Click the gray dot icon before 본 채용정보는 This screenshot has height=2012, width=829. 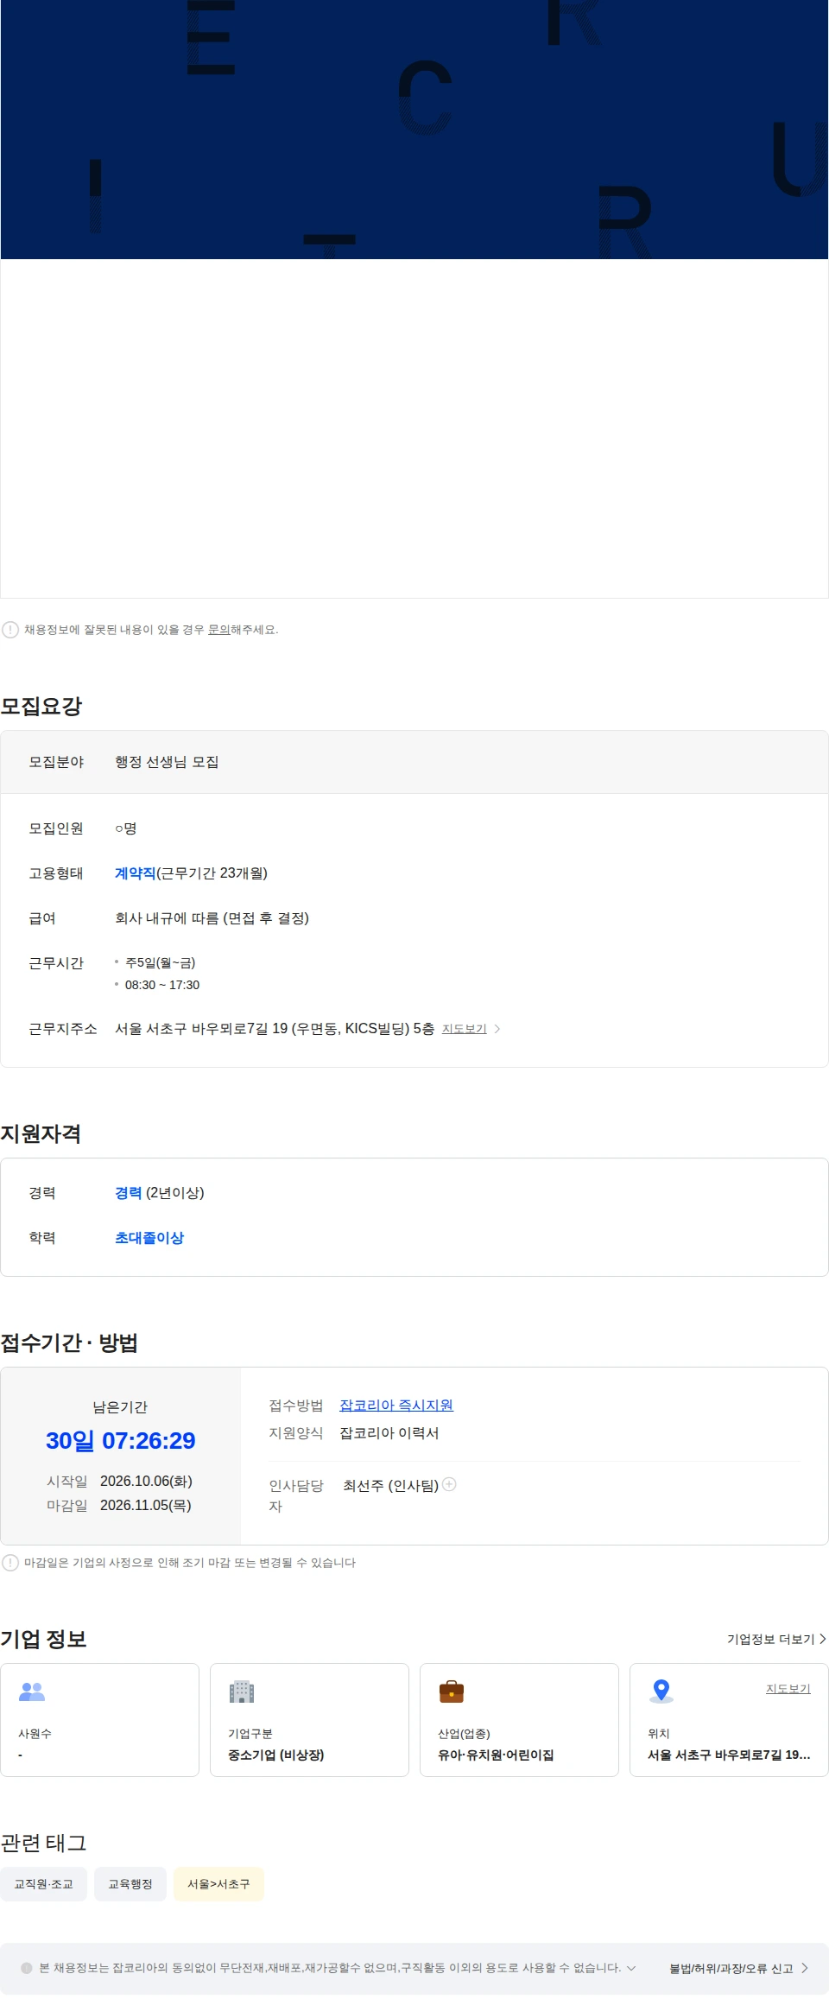pos(27,1968)
